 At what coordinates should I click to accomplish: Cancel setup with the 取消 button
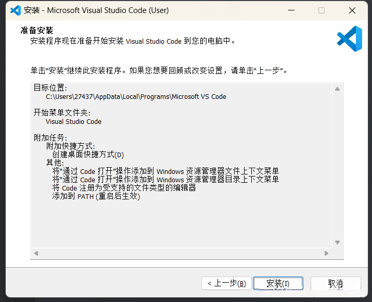click(x=336, y=283)
